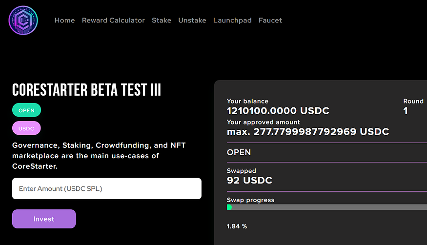Viewport: 427px width, 245px height.
Task: Select the Your balance amount text
Action: pos(278,111)
